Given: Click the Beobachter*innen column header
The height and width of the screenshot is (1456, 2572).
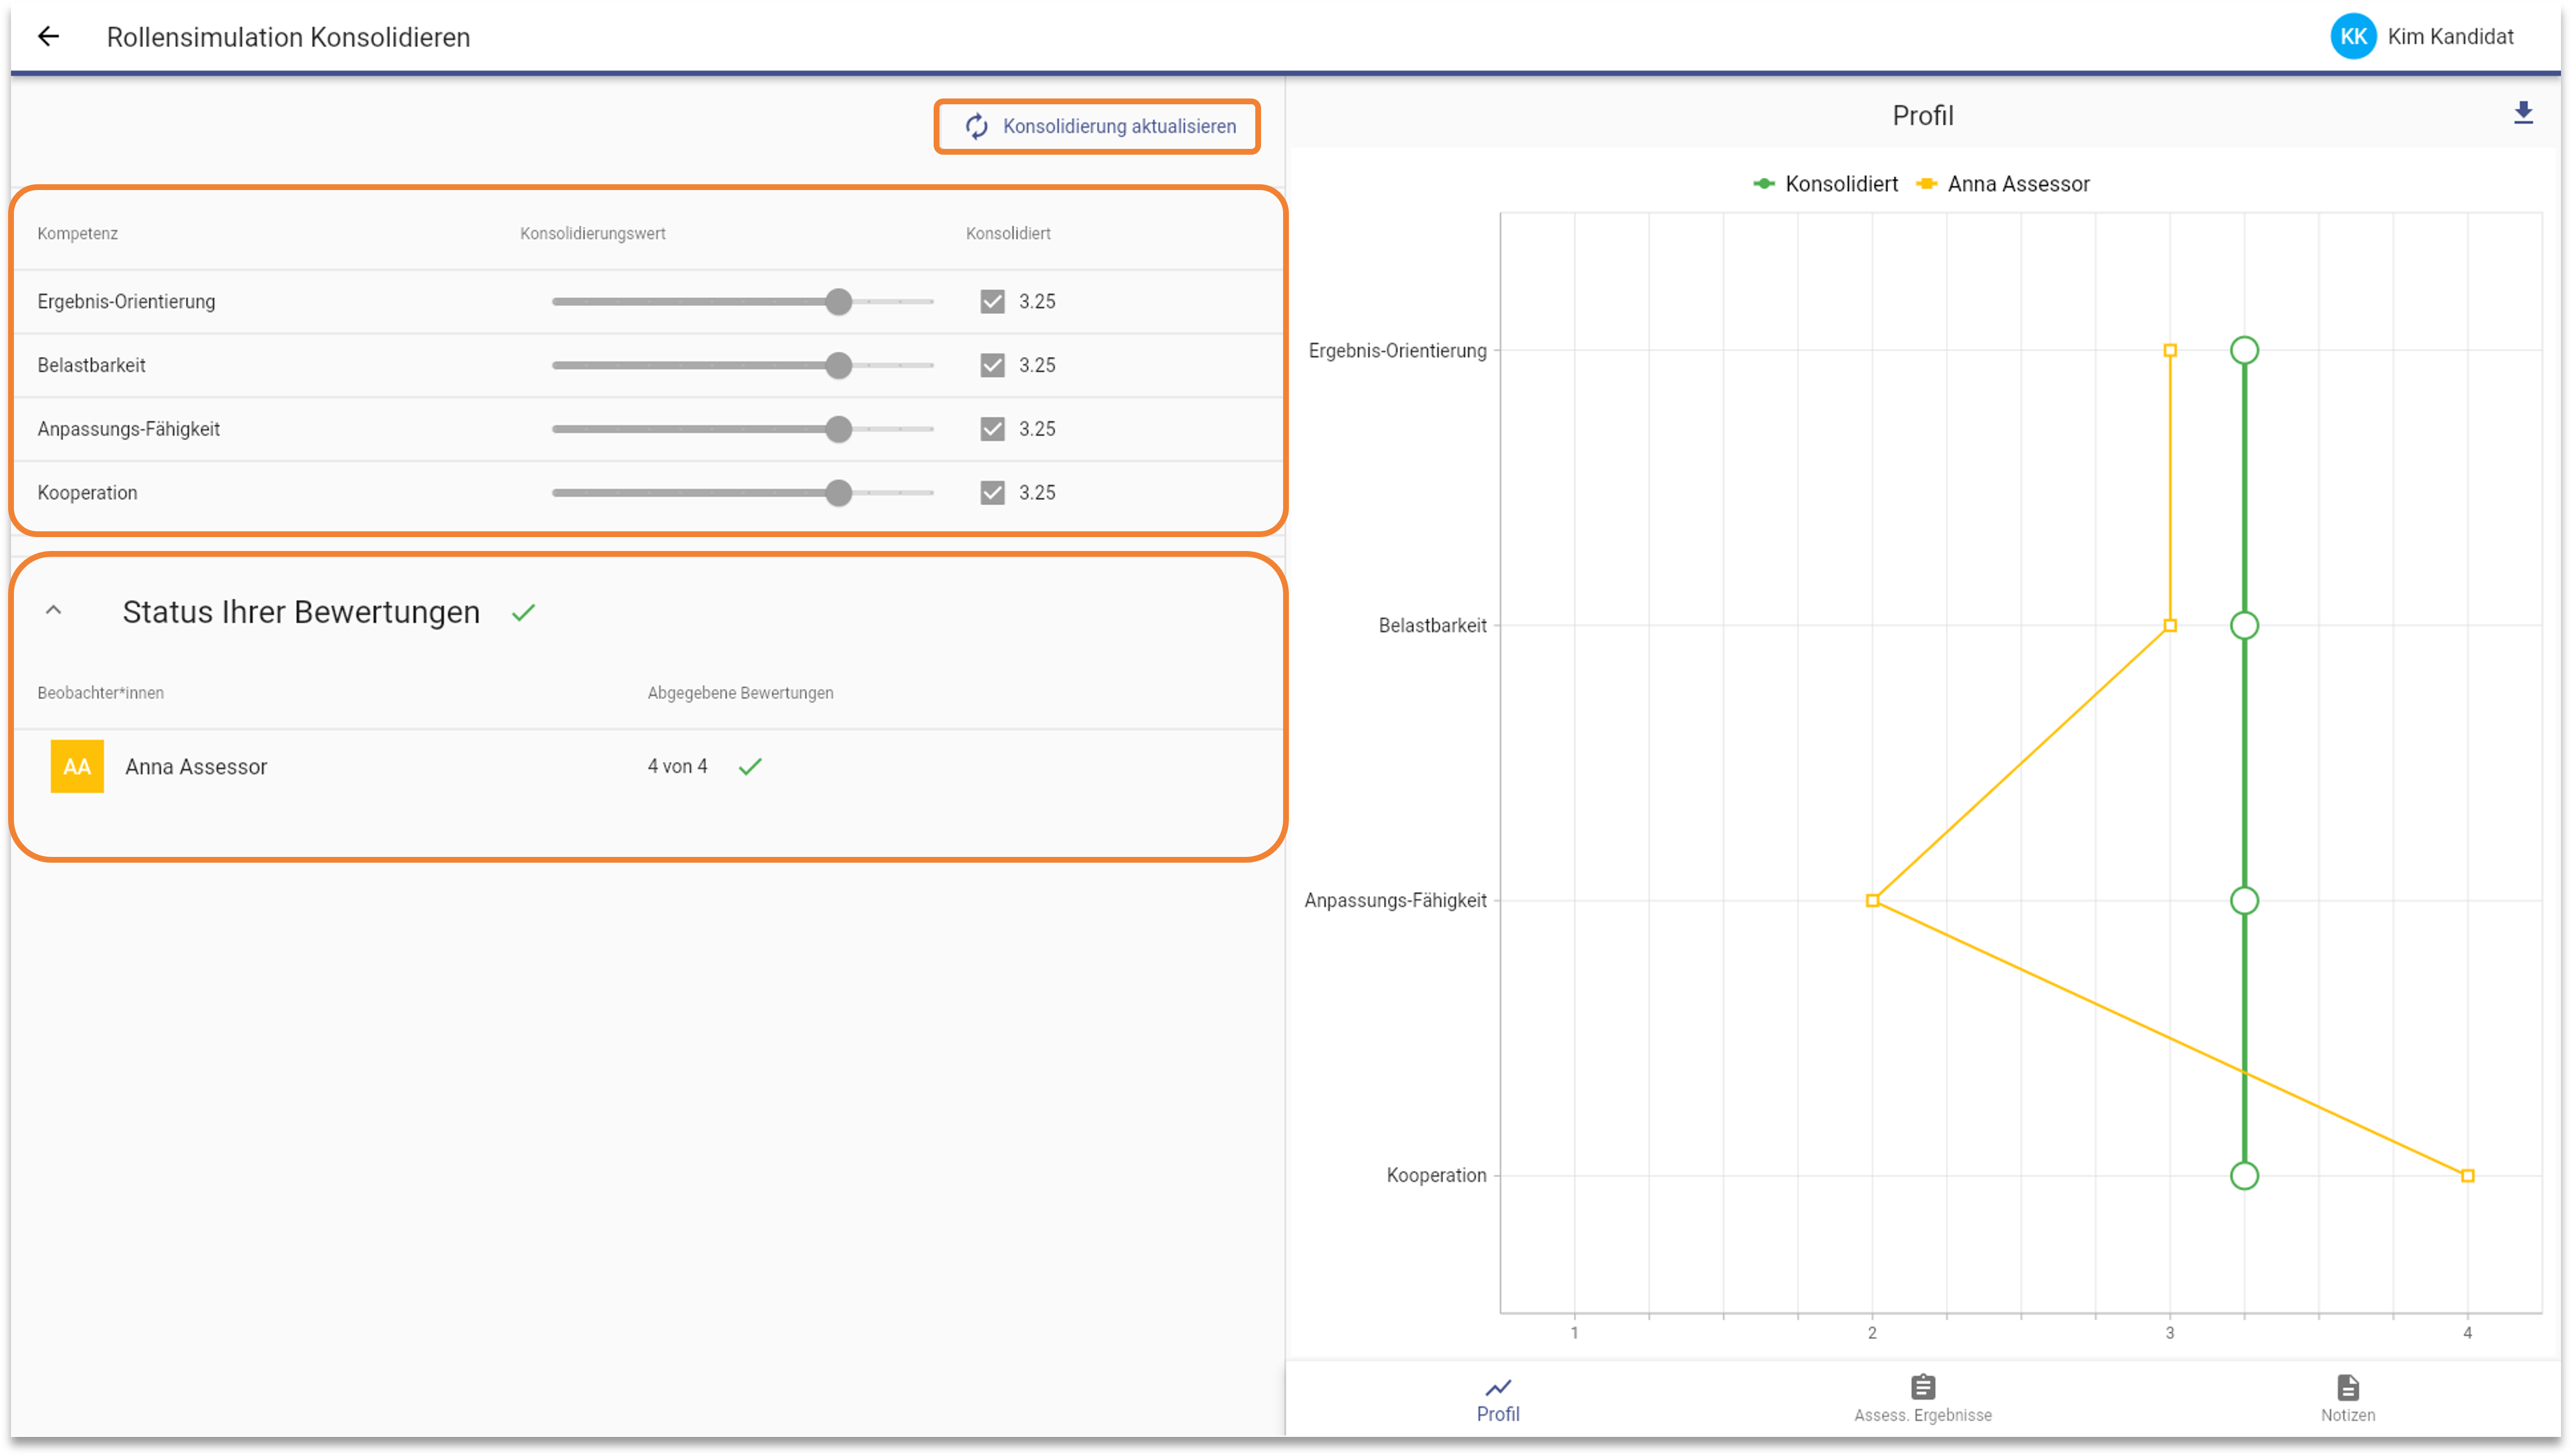Looking at the screenshot, I should 100,693.
